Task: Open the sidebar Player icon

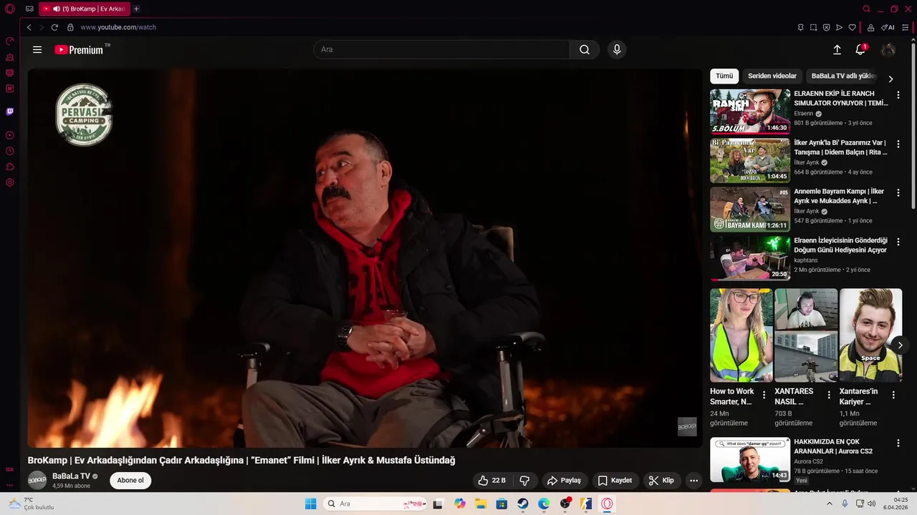Action: click(10, 135)
